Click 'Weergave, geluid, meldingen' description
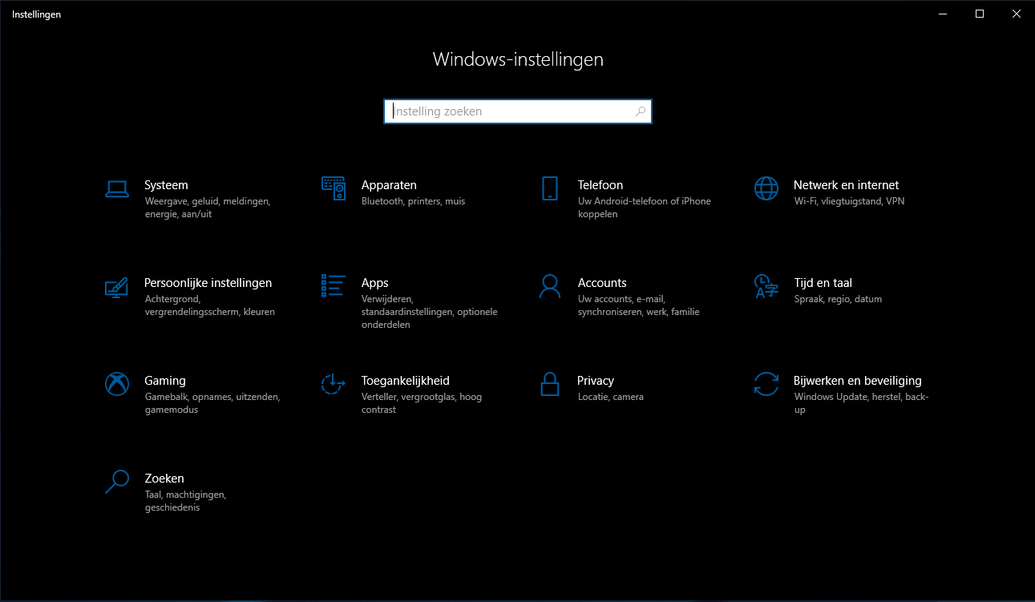1035x602 pixels. tap(208, 208)
